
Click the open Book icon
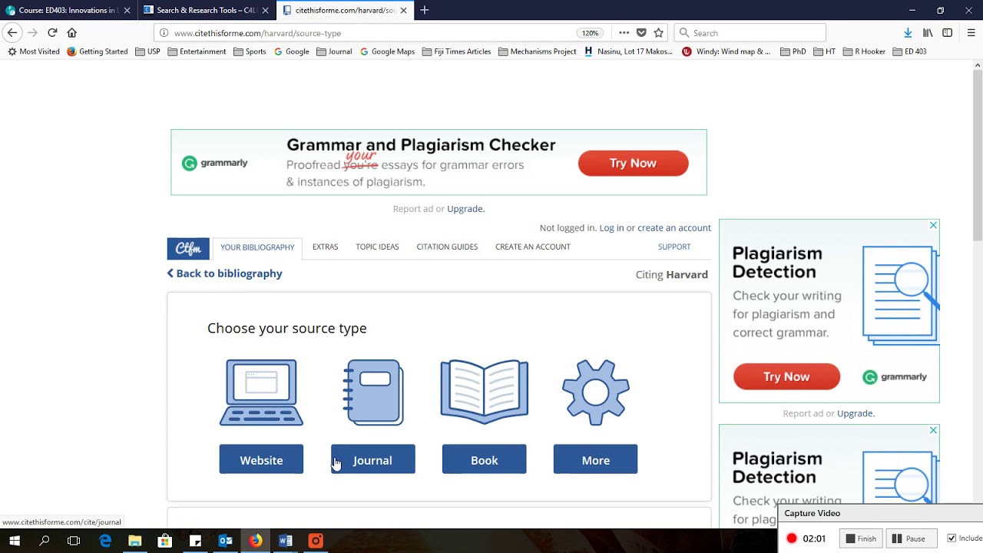click(484, 392)
